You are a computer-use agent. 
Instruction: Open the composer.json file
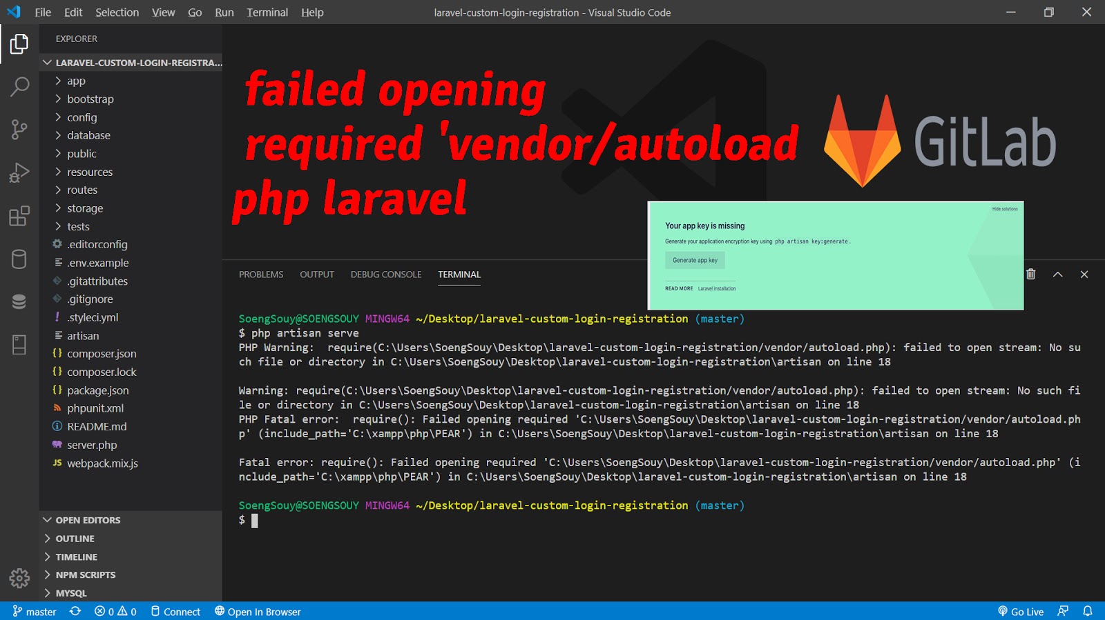(x=131, y=354)
